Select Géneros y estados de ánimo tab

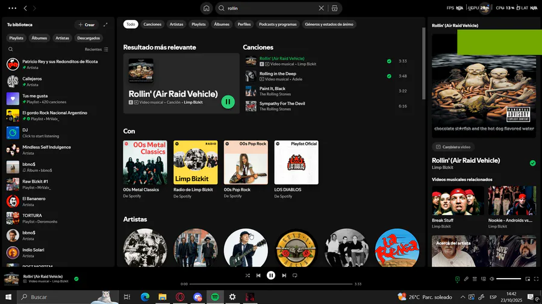tap(329, 24)
